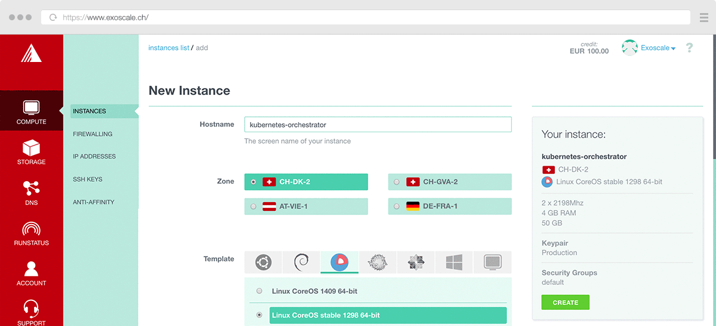Click the Exoscale account avatar
The height and width of the screenshot is (326, 716).
(x=629, y=48)
